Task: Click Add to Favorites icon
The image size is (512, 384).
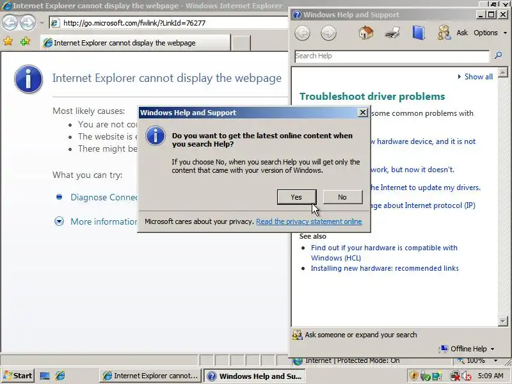Action: click(25, 42)
